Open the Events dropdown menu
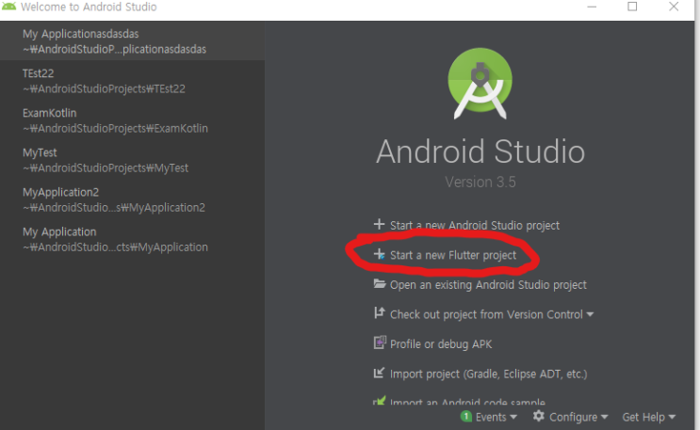This screenshot has height=430, width=700. (496, 417)
